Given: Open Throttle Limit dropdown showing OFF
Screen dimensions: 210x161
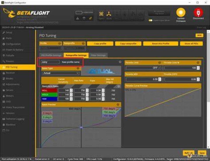Looking at the screenshot, I should tap(143, 68).
